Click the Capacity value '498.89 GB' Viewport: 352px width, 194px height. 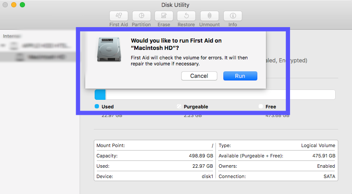[201, 156]
